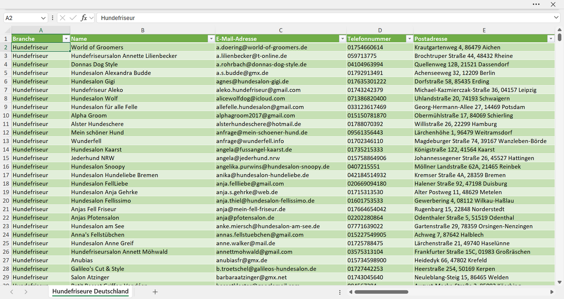Click phone number 01715313530
The width and height of the screenshot is (564, 299).
pos(380,192)
